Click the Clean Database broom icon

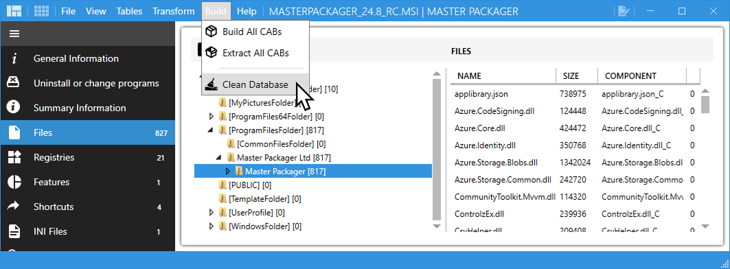(x=212, y=84)
